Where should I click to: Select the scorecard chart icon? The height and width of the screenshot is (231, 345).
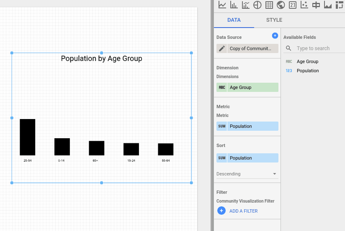tap(293, 5)
